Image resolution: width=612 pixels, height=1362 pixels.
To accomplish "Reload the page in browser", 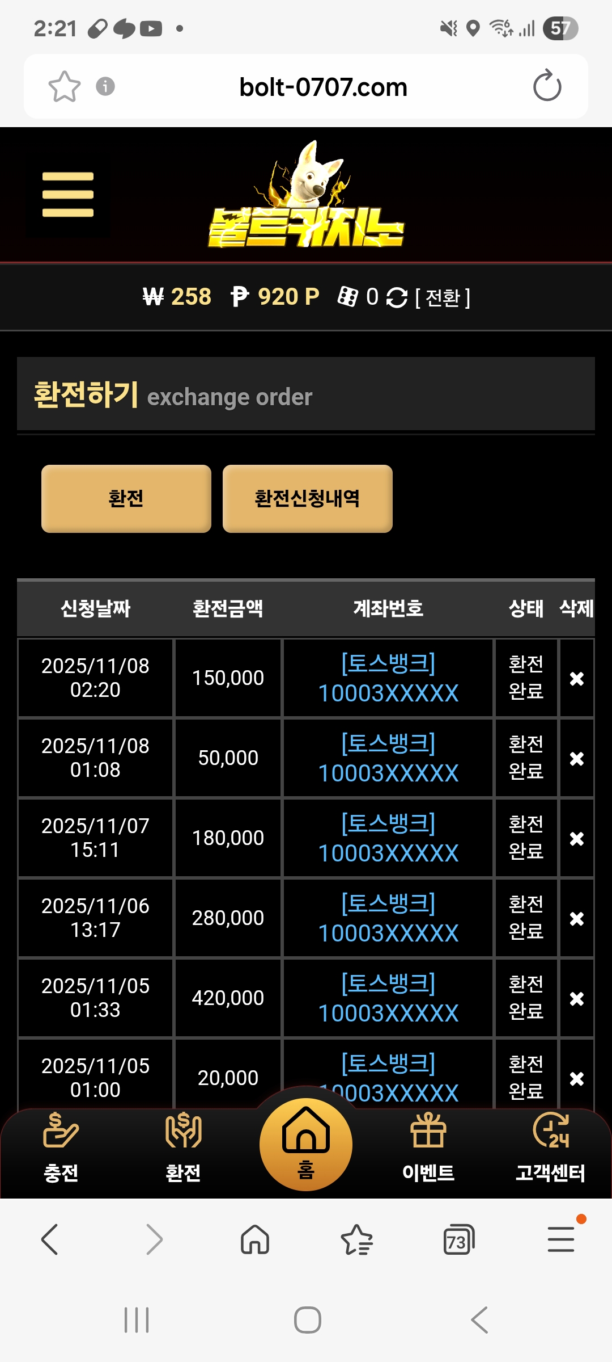I will point(547,86).
